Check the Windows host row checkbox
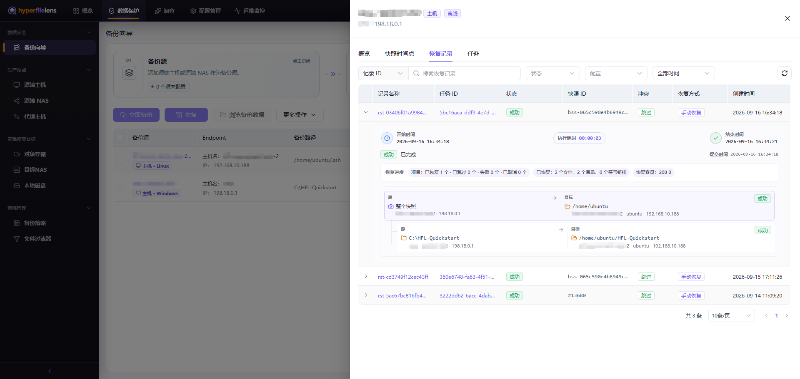The height and width of the screenshot is (379, 800). 120,188
